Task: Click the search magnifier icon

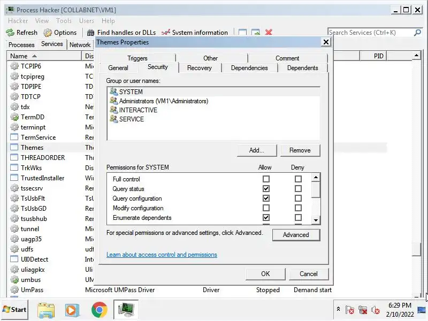Action: point(417,33)
